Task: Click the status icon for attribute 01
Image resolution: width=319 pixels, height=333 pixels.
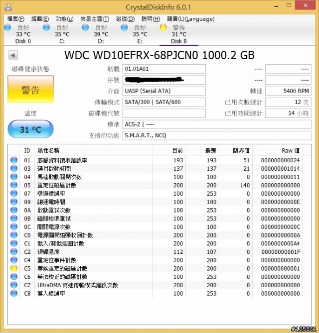Action: (14, 160)
